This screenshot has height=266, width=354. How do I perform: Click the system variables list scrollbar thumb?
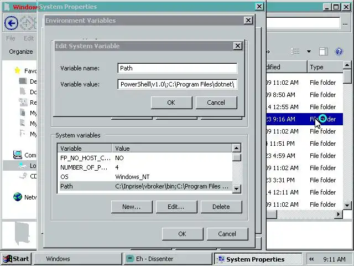tap(237, 157)
